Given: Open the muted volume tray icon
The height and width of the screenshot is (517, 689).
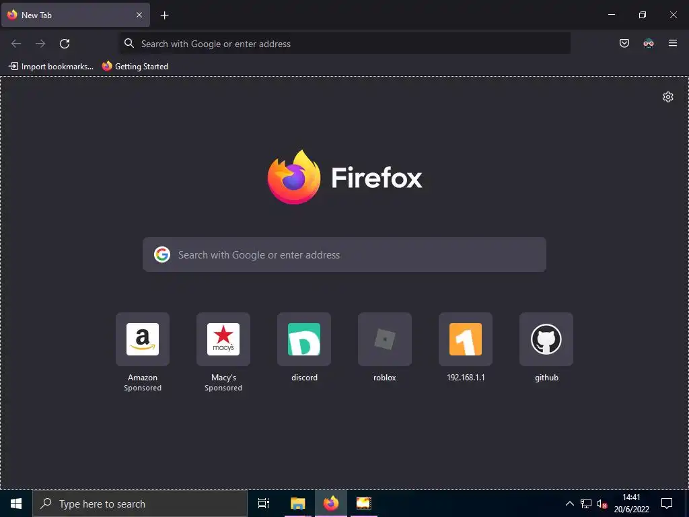Looking at the screenshot, I should [x=602, y=504].
